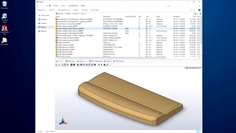Switch to the Data Card tab
The height and width of the screenshot is (133, 236).
point(70,61)
